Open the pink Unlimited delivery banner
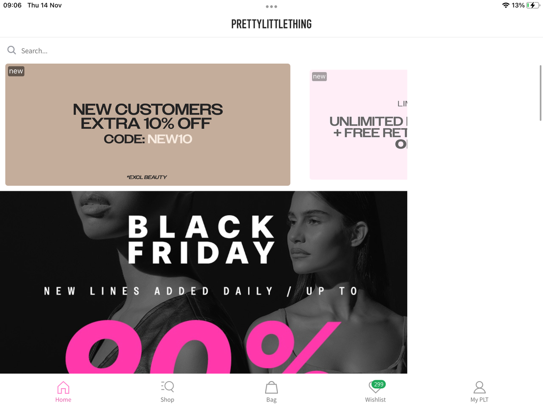Screen dimensions: 543x407 358,125
